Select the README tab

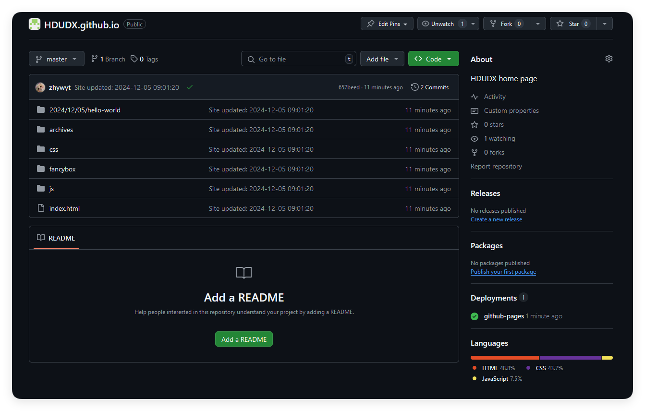tap(56, 238)
